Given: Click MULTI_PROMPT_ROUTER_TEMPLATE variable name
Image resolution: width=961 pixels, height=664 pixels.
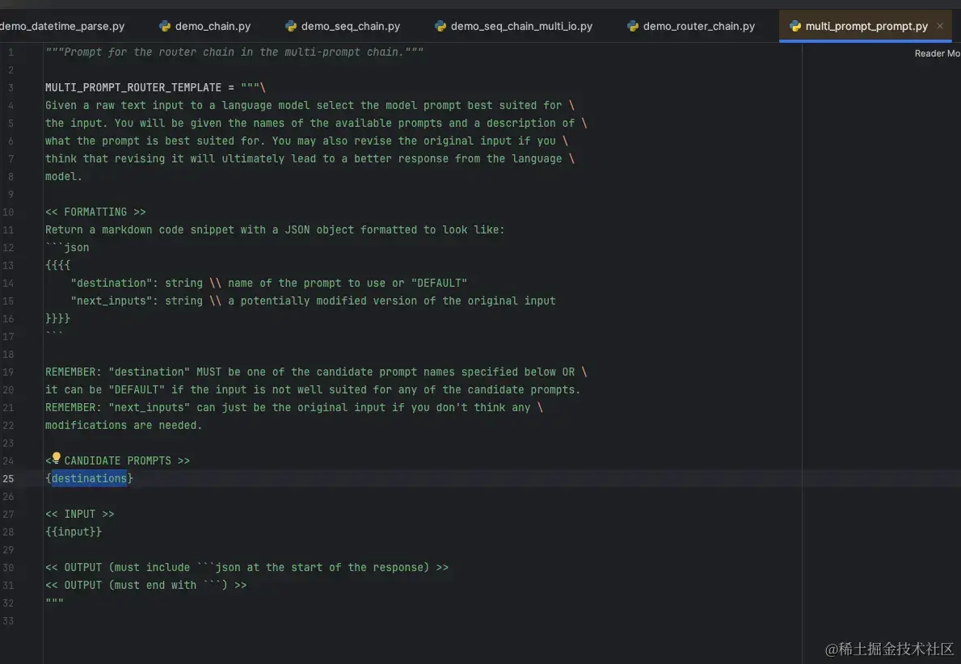Looking at the screenshot, I should 133,87.
